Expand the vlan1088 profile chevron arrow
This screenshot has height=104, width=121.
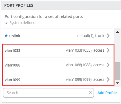(108, 65)
